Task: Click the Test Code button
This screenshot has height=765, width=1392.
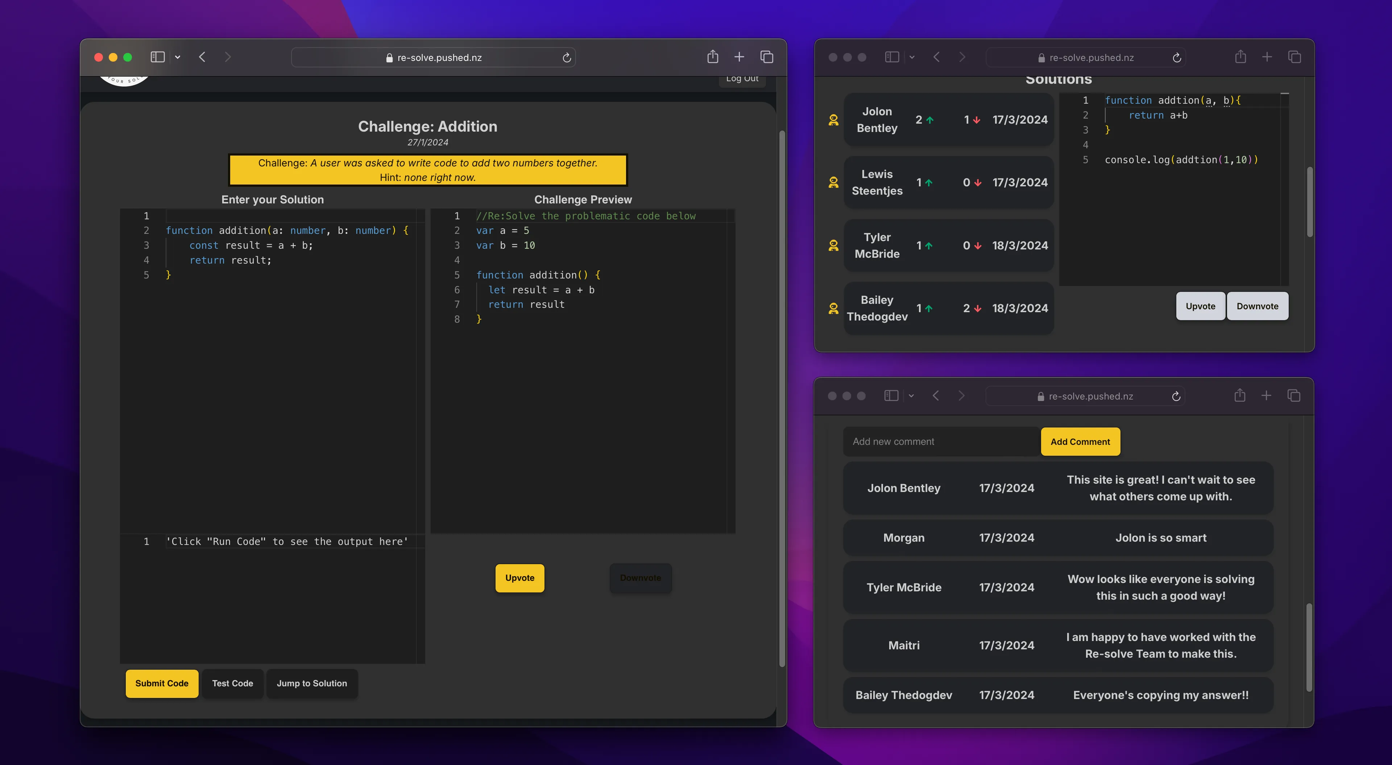Action: 232,683
